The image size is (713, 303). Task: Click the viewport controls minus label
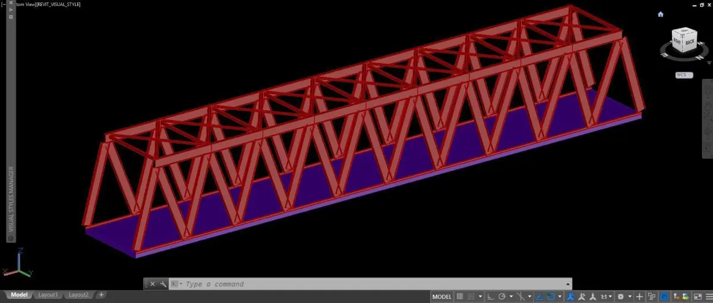pyautogui.click(x=3, y=5)
